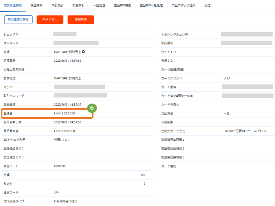Viewport: 275px width, 206px height.
Task: Click the 利用しない value for 3Dセキュア利用
Action: [x=61, y=140]
